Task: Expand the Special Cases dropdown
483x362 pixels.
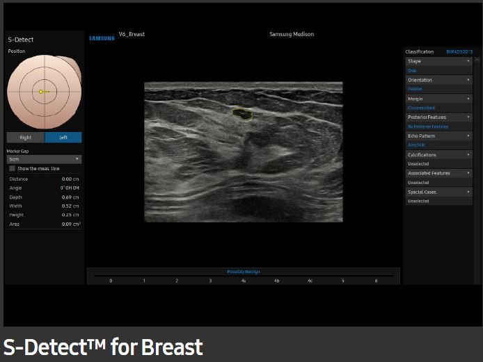Action: click(x=439, y=192)
